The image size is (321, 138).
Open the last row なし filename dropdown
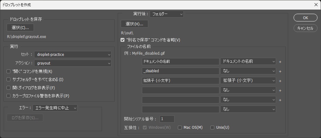(248, 110)
